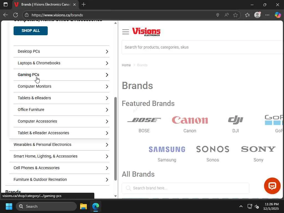
Task: Open the browser profile avatar
Action: click(x=257, y=15)
